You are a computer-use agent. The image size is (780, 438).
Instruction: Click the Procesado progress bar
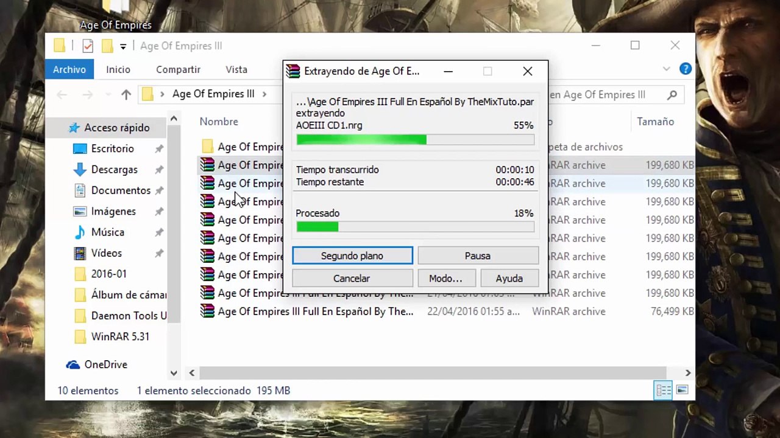coord(415,227)
